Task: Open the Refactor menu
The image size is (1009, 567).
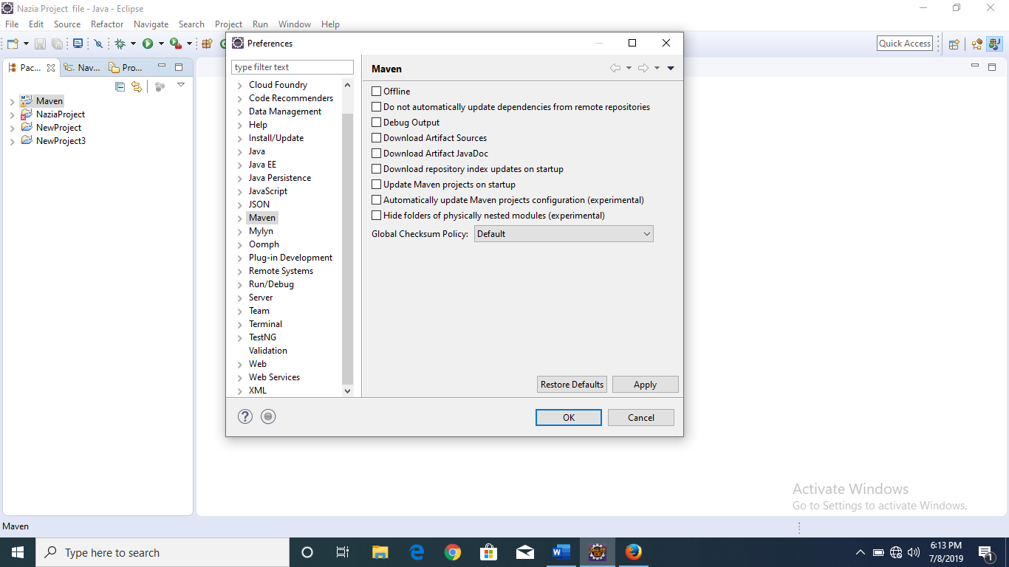Action: click(x=107, y=24)
